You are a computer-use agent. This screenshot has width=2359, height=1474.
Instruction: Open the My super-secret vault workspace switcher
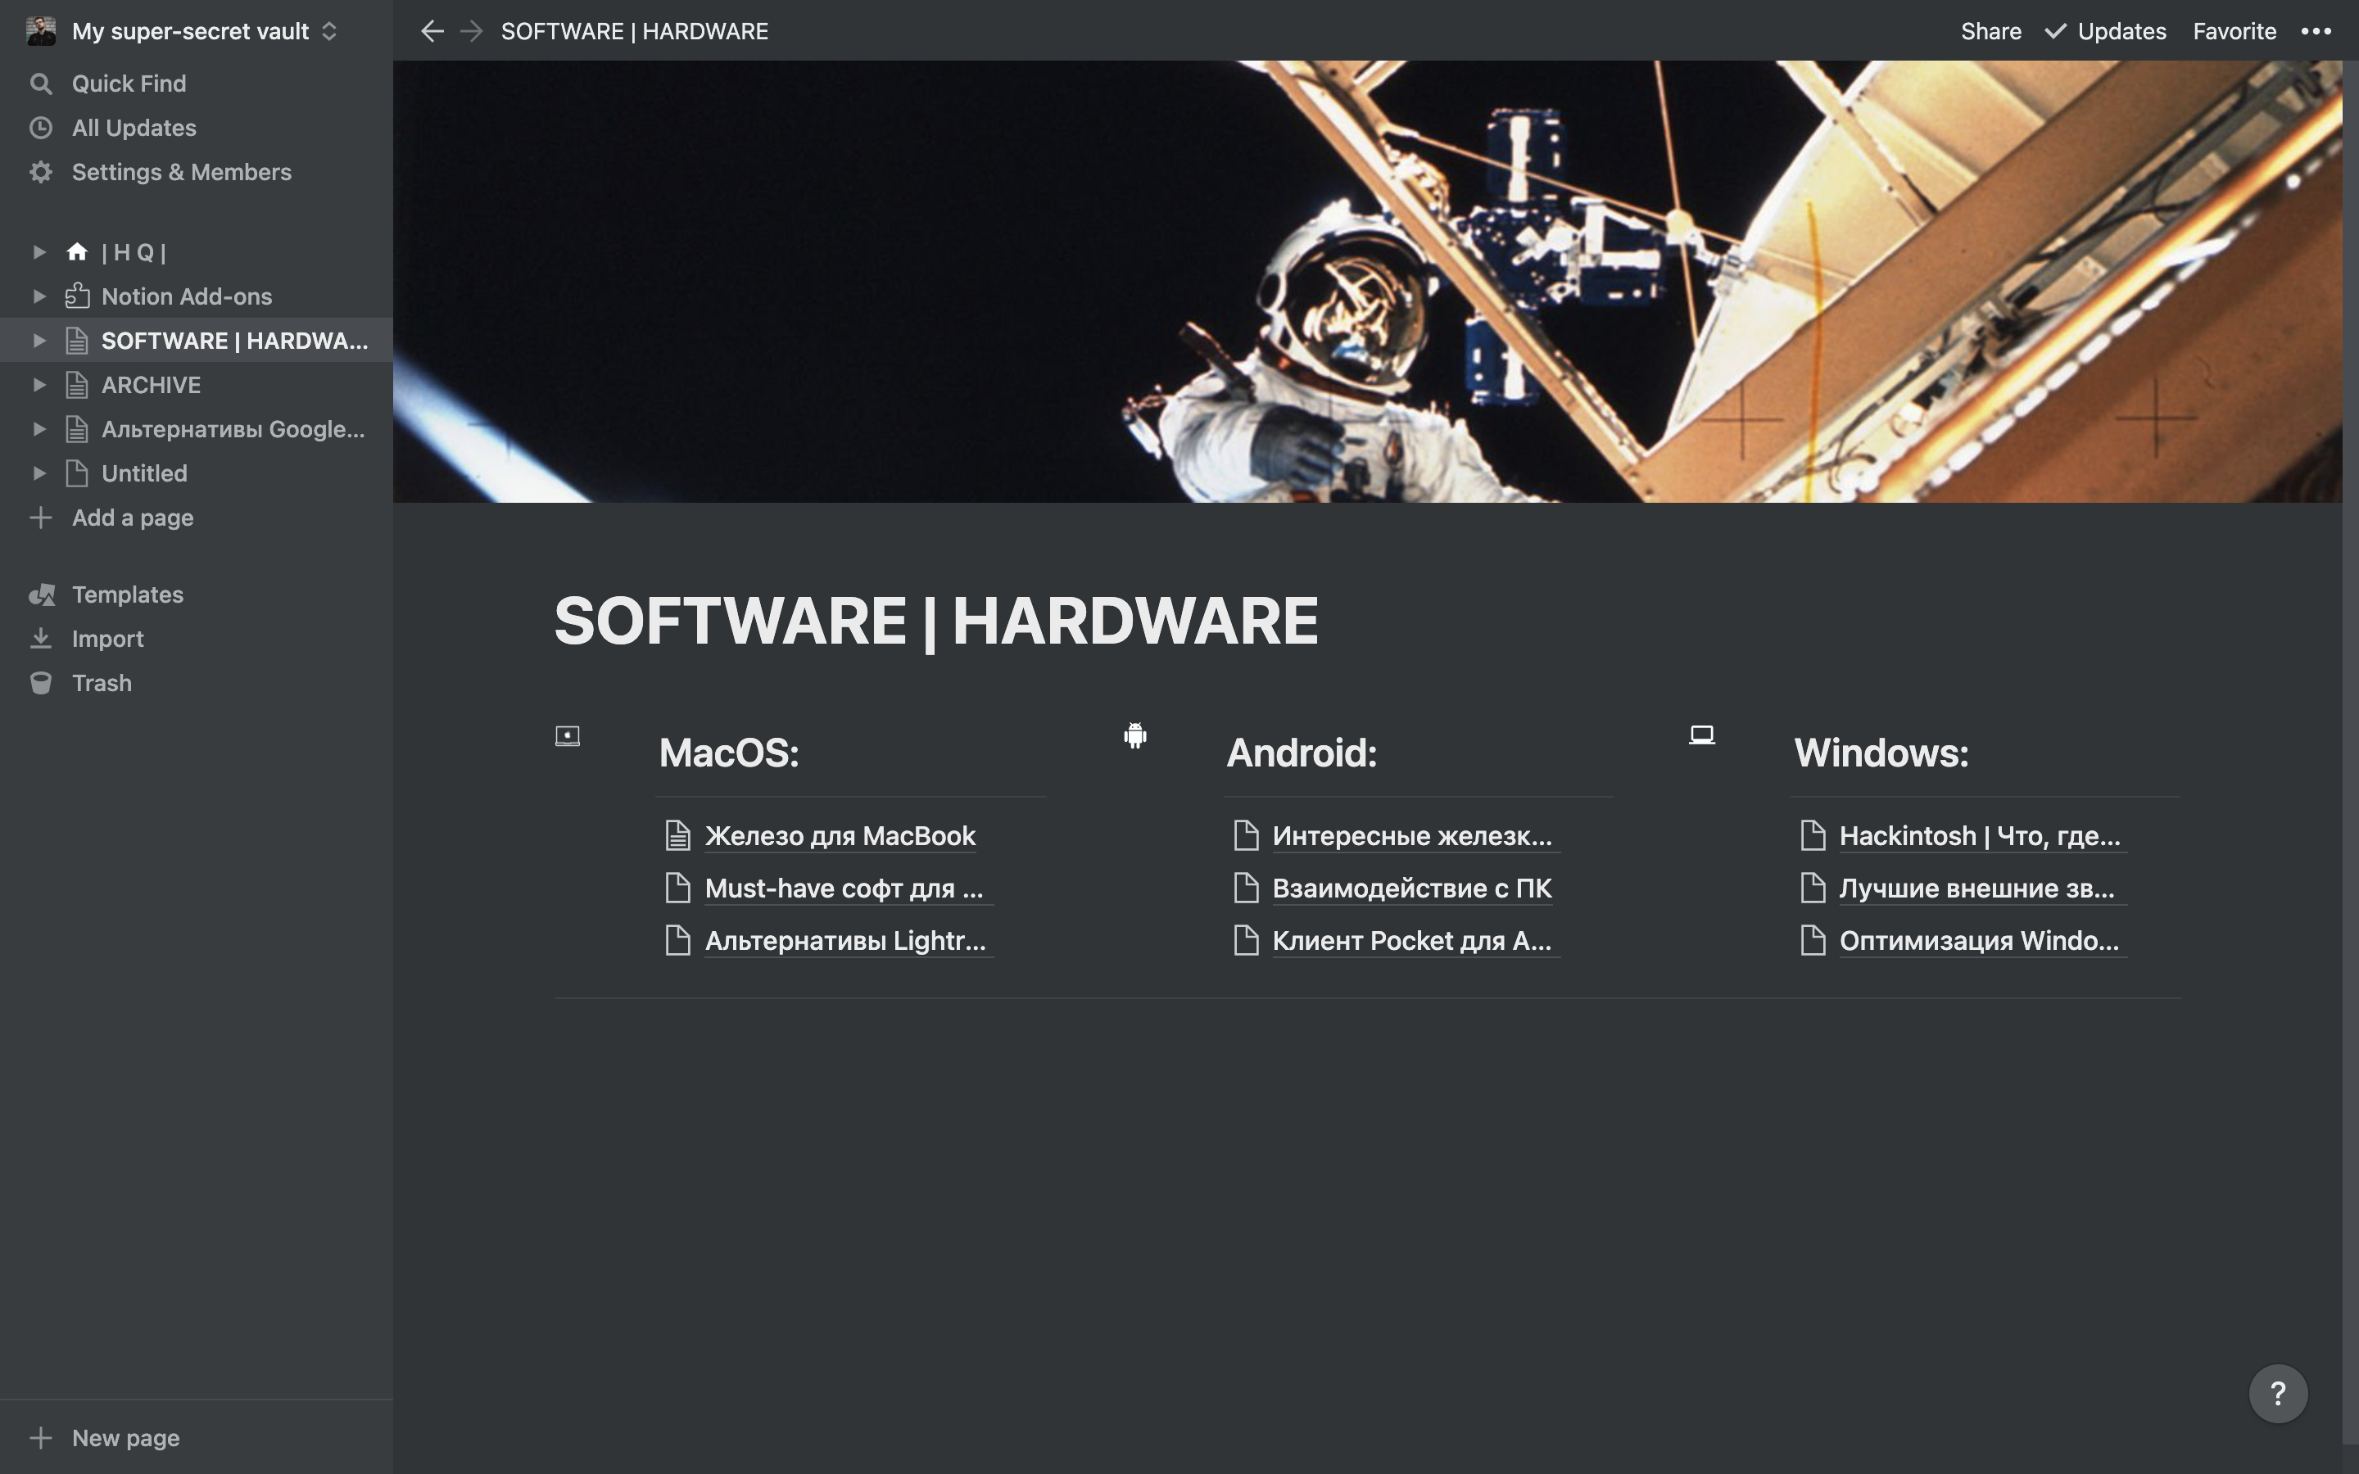pos(190,31)
